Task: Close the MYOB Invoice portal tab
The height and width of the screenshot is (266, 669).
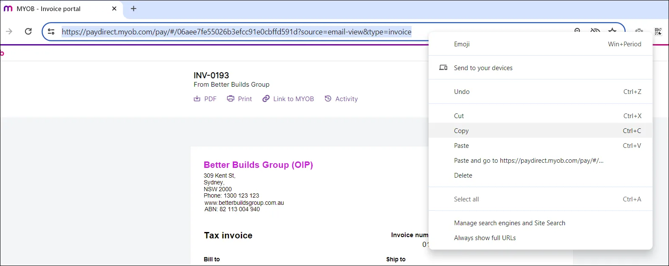Action: coord(114,8)
